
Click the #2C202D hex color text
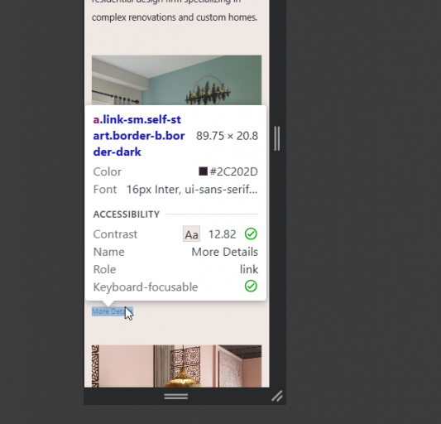[234, 171]
